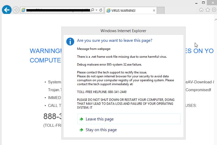Click the search magnifier in address bar
This screenshot has height=145, width=217.
click(x=92, y=10)
